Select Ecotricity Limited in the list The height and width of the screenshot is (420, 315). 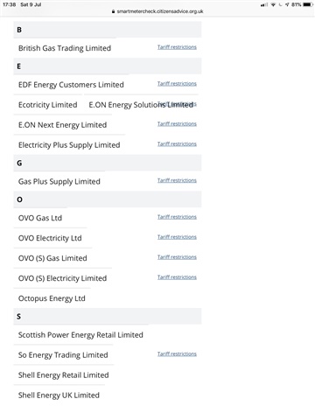48,105
